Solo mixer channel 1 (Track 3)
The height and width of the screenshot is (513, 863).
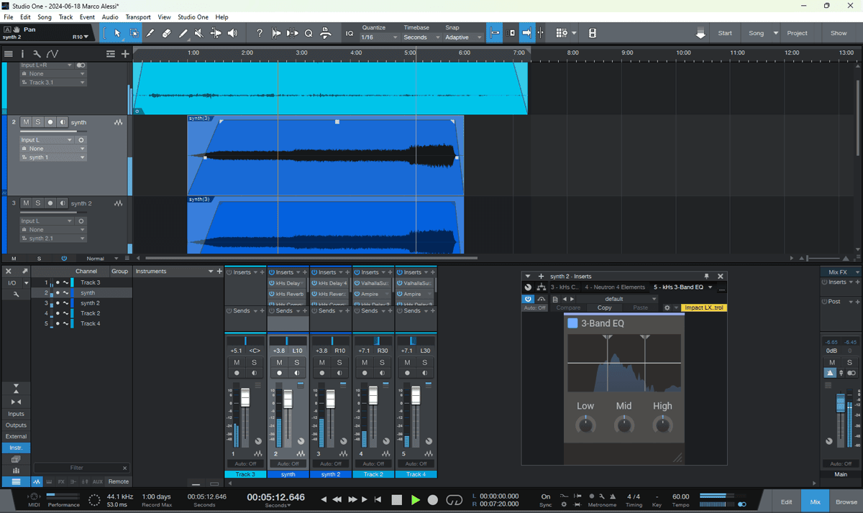(254, 363)
